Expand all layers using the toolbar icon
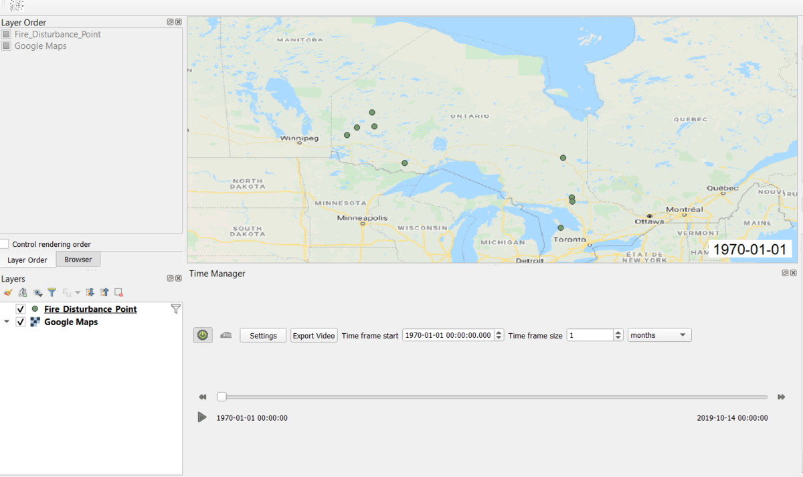Screen dimensions: 803x477 coord(90,292)
